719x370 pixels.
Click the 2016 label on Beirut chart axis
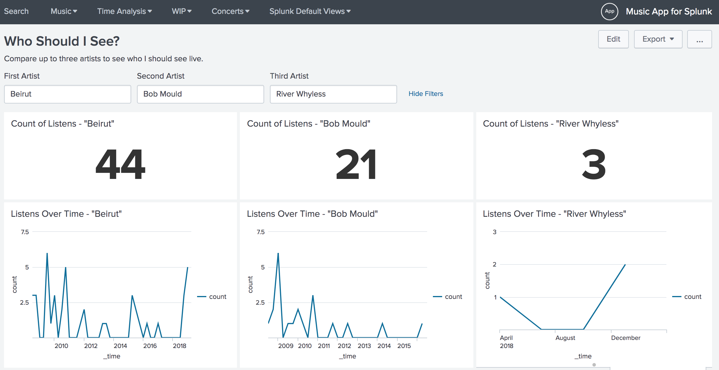click(150, 346)
